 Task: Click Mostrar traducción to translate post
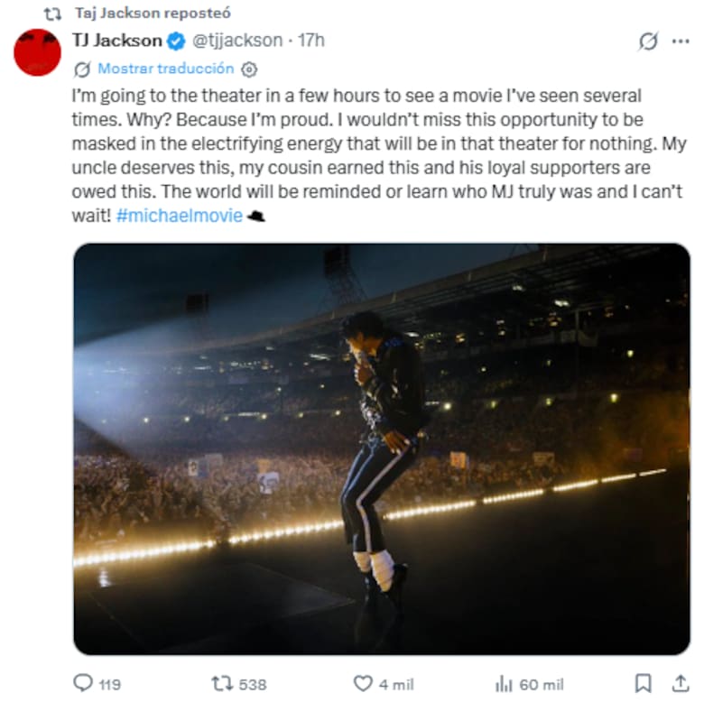165,69
